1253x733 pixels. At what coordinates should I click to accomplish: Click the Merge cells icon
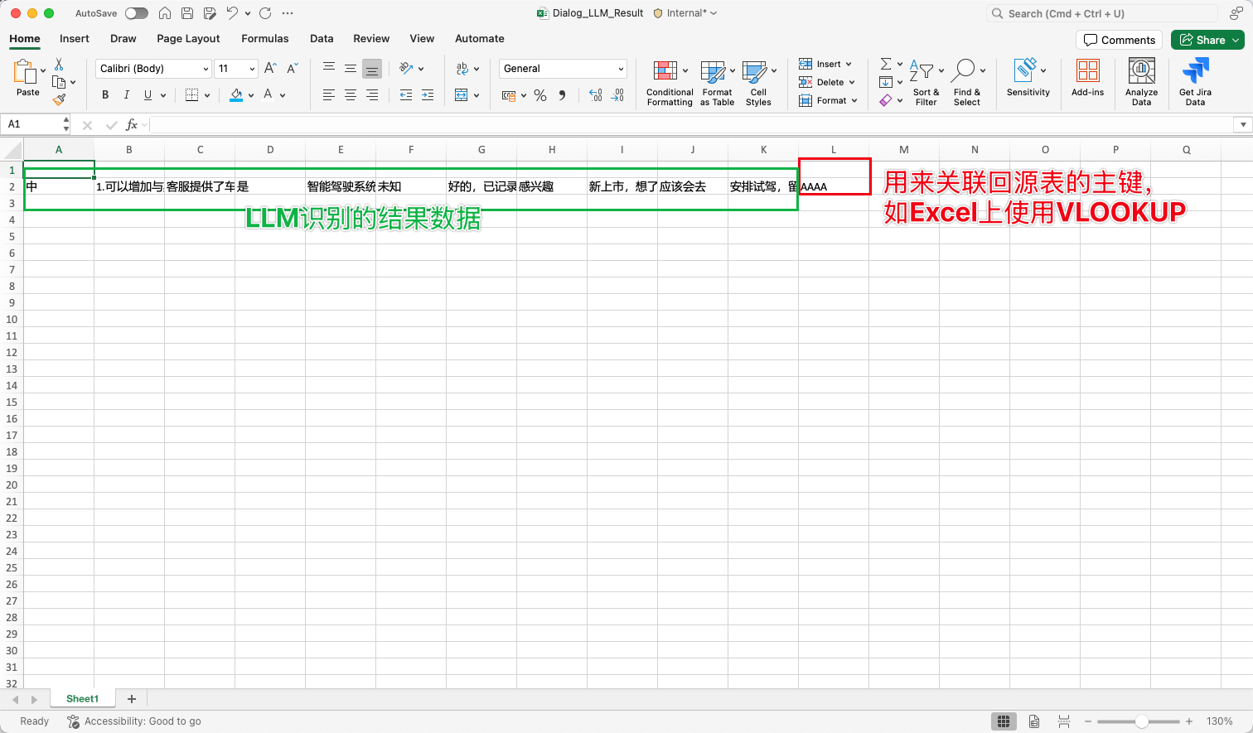click(462, 95)
